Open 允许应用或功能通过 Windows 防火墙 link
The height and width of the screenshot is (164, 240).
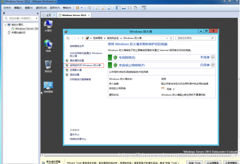(x=86, y=55)
